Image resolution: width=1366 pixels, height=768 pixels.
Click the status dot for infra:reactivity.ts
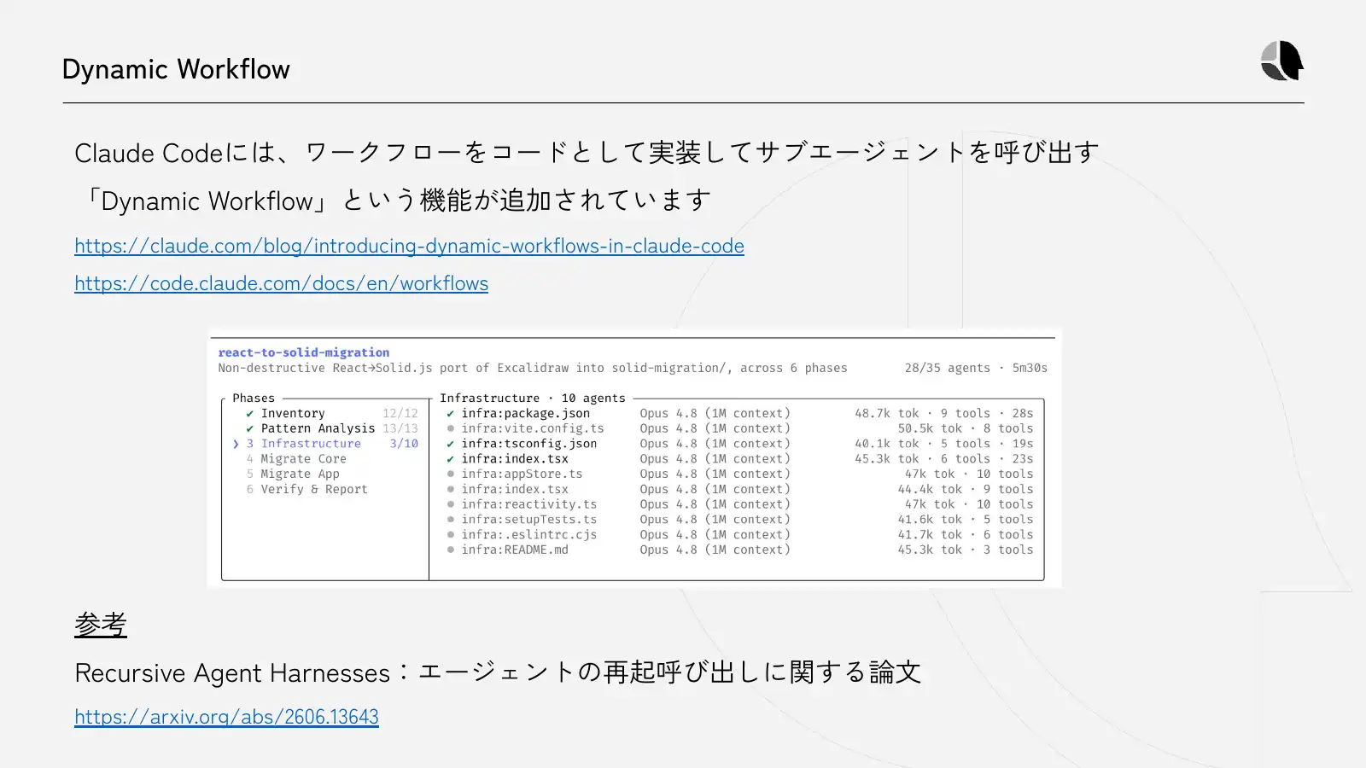450,504
